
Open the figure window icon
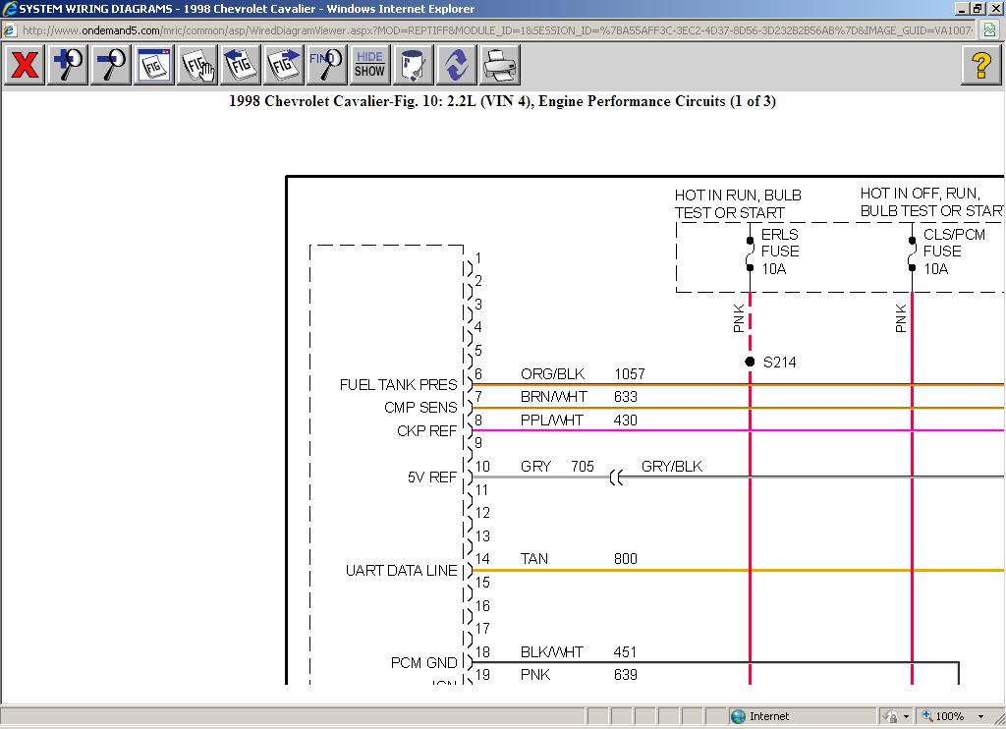[x=154, y=66]
